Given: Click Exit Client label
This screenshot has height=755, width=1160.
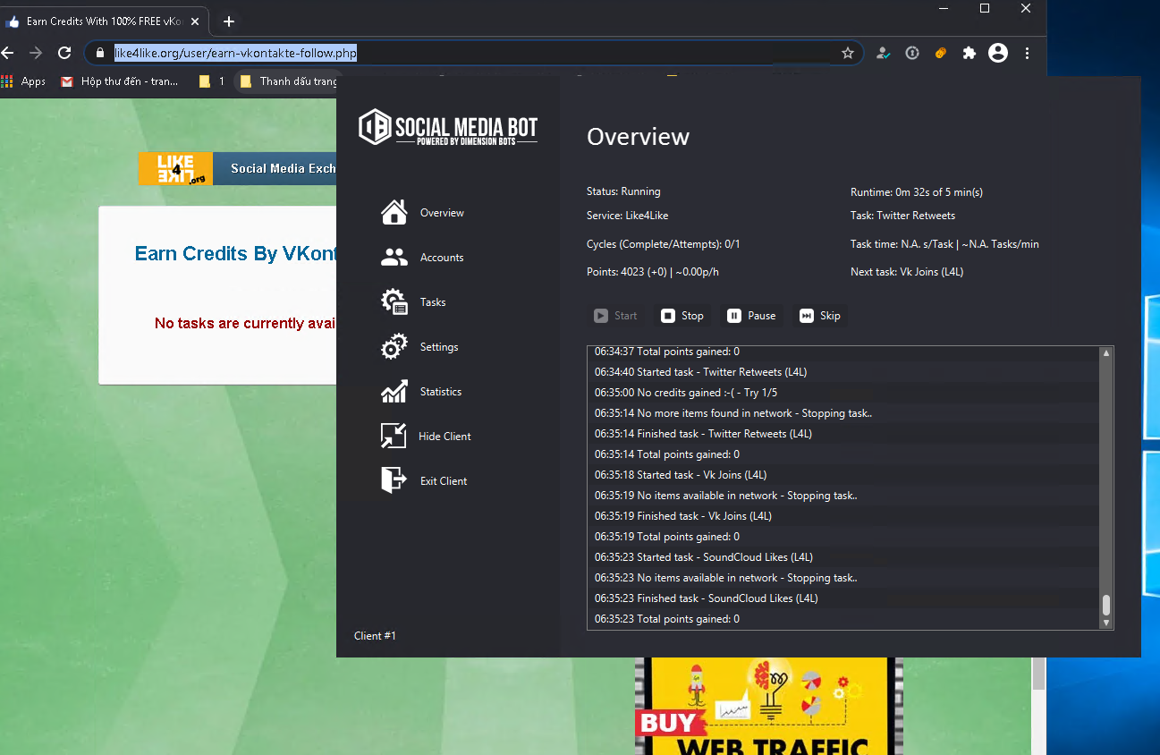Looking at the screenshot, I should 444,481.
